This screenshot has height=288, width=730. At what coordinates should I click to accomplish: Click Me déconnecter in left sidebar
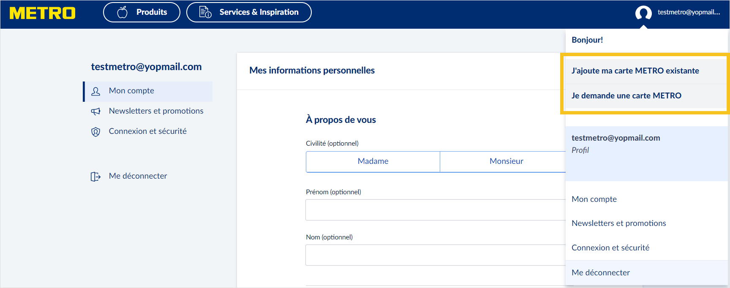(x=138, y=176)
